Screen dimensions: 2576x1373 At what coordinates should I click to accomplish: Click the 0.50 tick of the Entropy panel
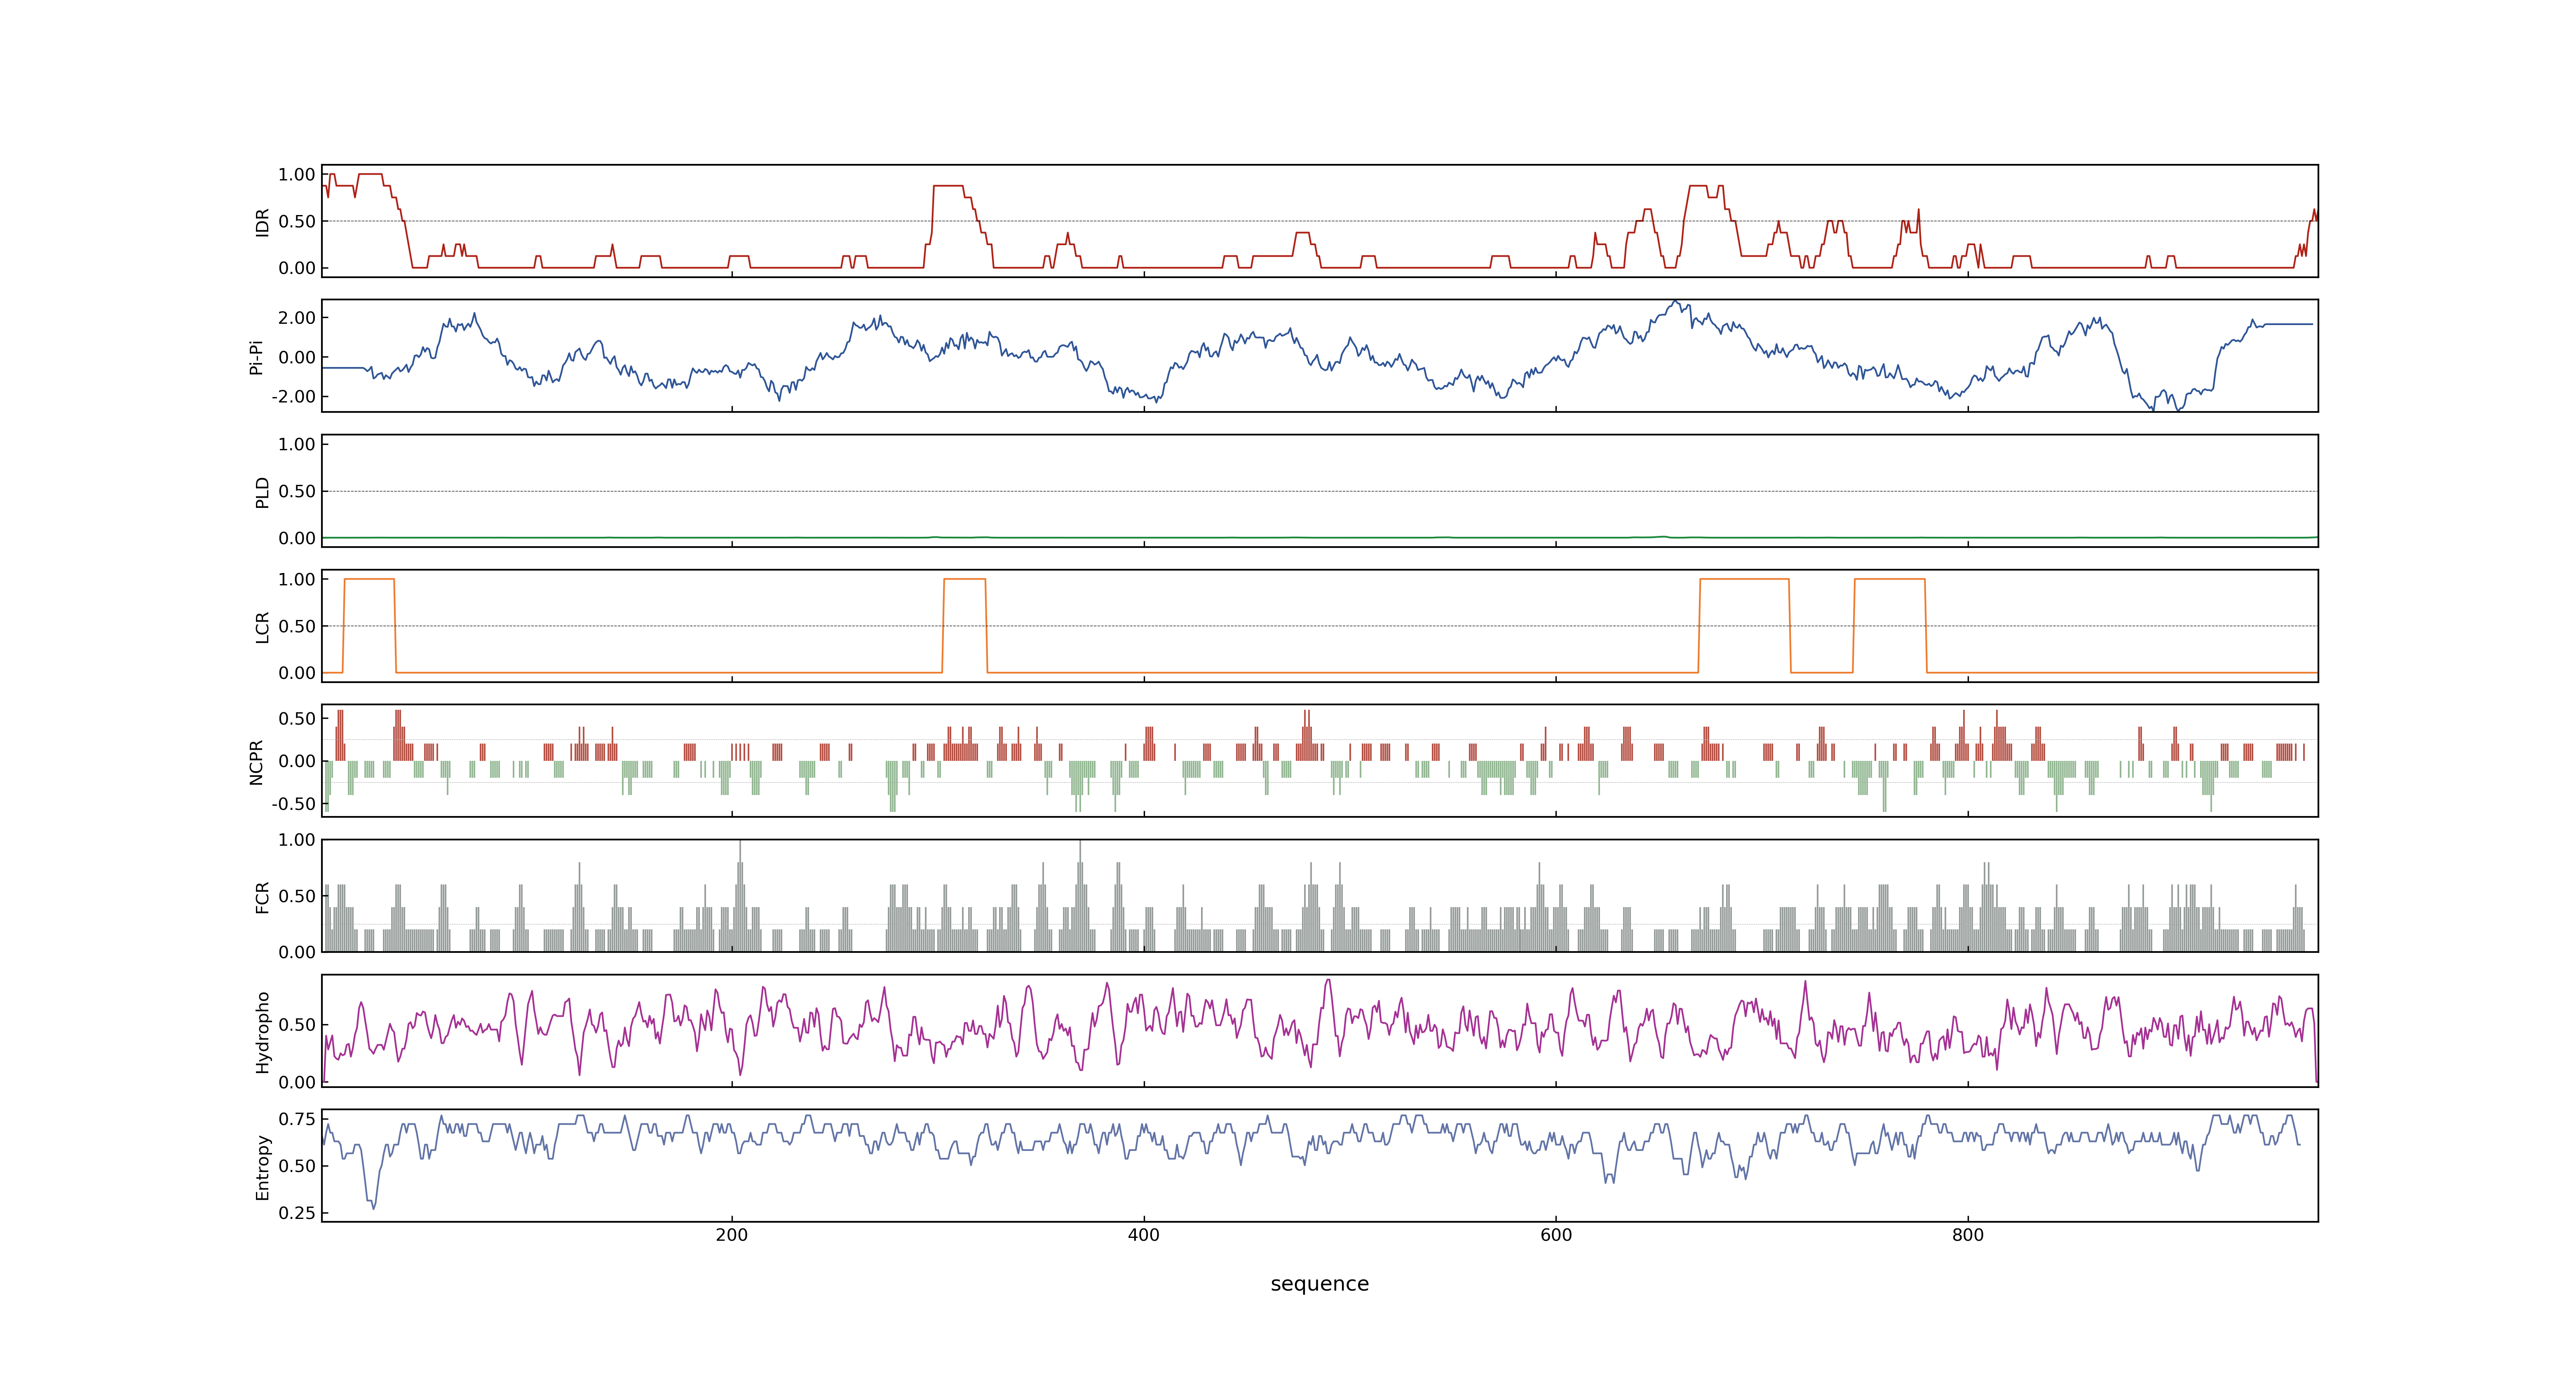point(297,1166)
